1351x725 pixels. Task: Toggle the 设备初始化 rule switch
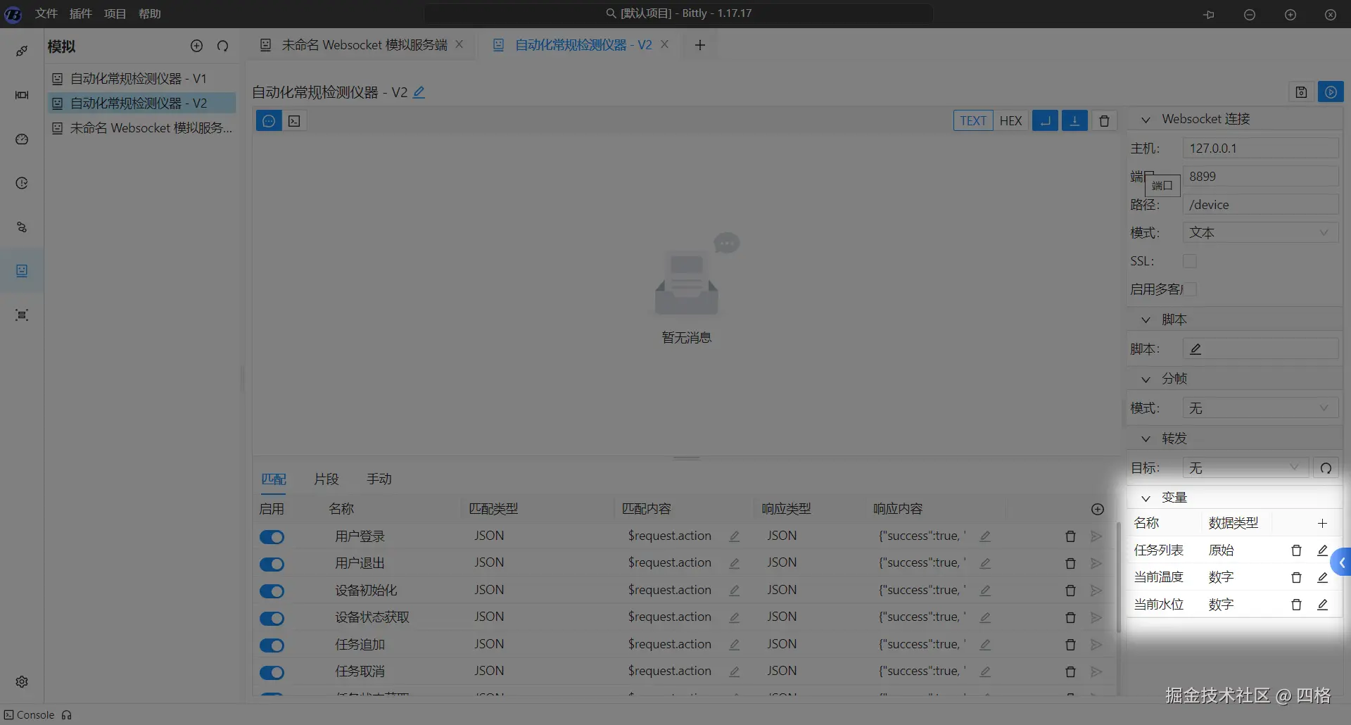[272, 591]
